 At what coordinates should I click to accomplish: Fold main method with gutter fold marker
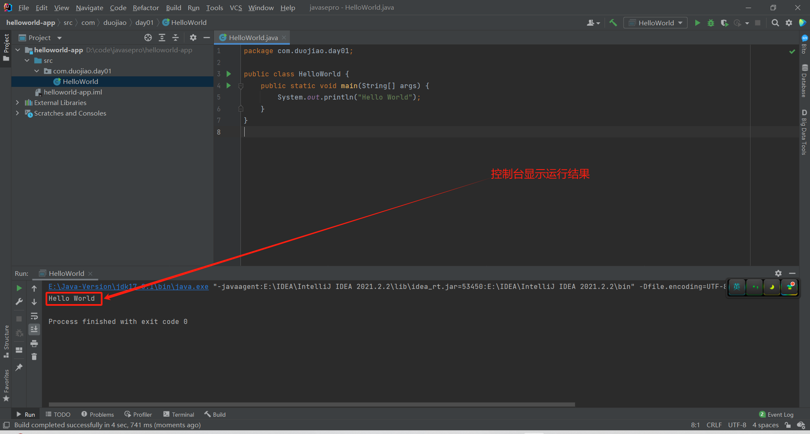click(240, 86)
